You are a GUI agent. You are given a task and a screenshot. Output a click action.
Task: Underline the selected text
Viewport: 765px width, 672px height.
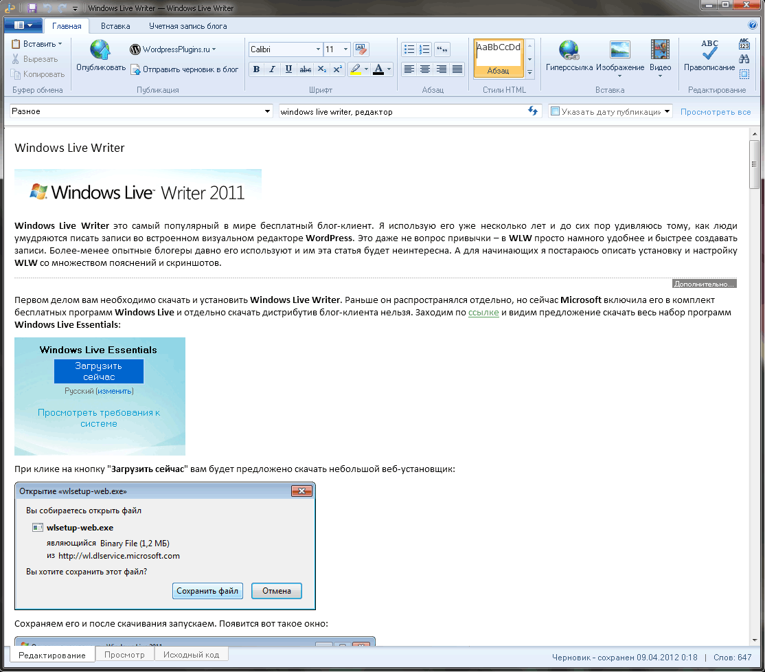(x=288, y=69)
